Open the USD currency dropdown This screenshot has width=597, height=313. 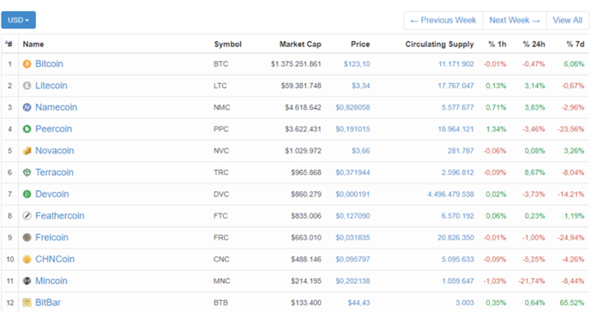18,20
